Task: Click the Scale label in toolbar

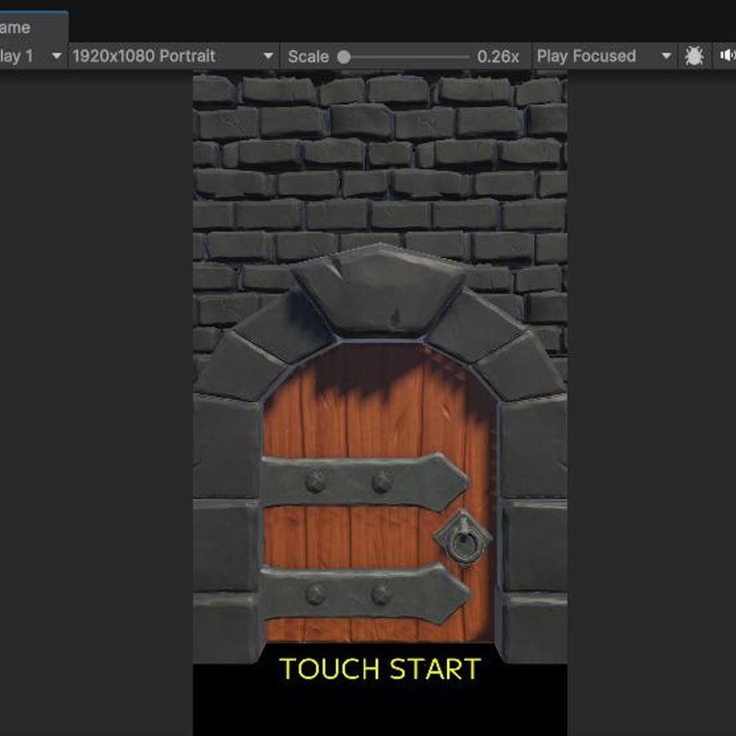Action: click(308, 56)
